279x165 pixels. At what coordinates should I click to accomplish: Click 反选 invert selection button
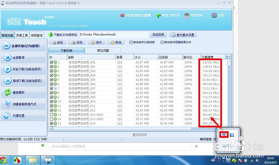tap(77, 42)
